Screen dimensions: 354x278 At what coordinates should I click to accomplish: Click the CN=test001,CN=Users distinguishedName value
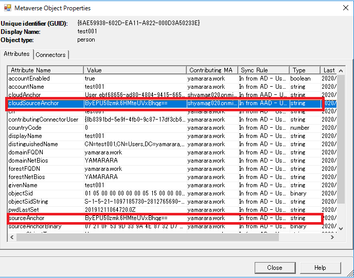click(134, 144)
